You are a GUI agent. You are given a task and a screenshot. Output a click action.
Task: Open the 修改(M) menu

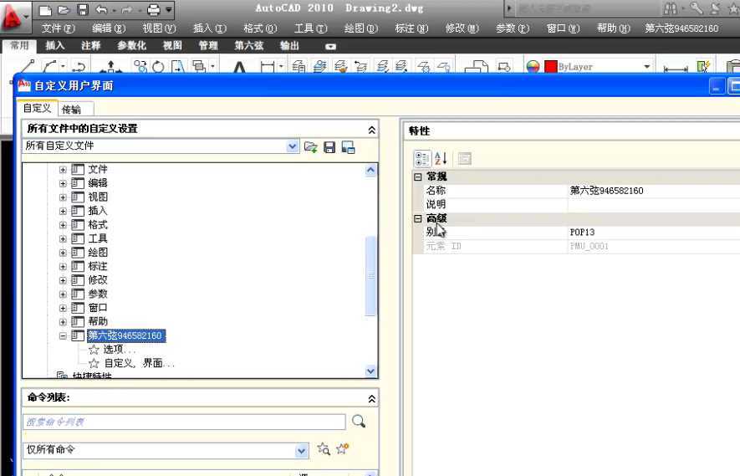pos(462,28)
